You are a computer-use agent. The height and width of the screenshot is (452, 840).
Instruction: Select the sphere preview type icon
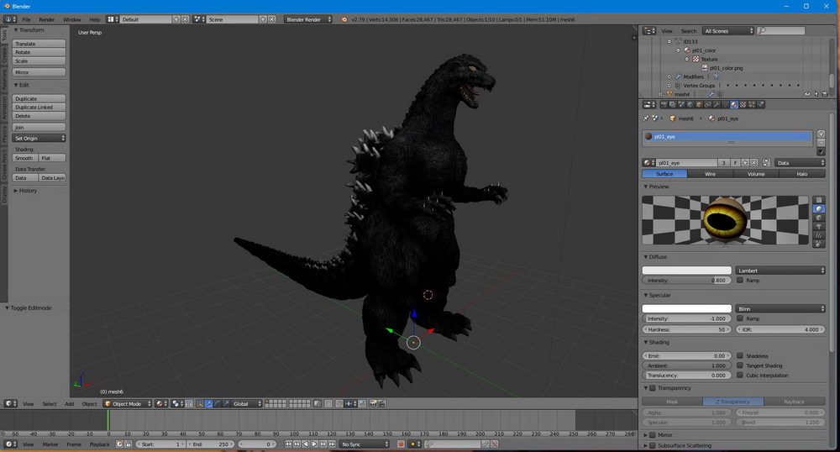[x=818, y=209]
